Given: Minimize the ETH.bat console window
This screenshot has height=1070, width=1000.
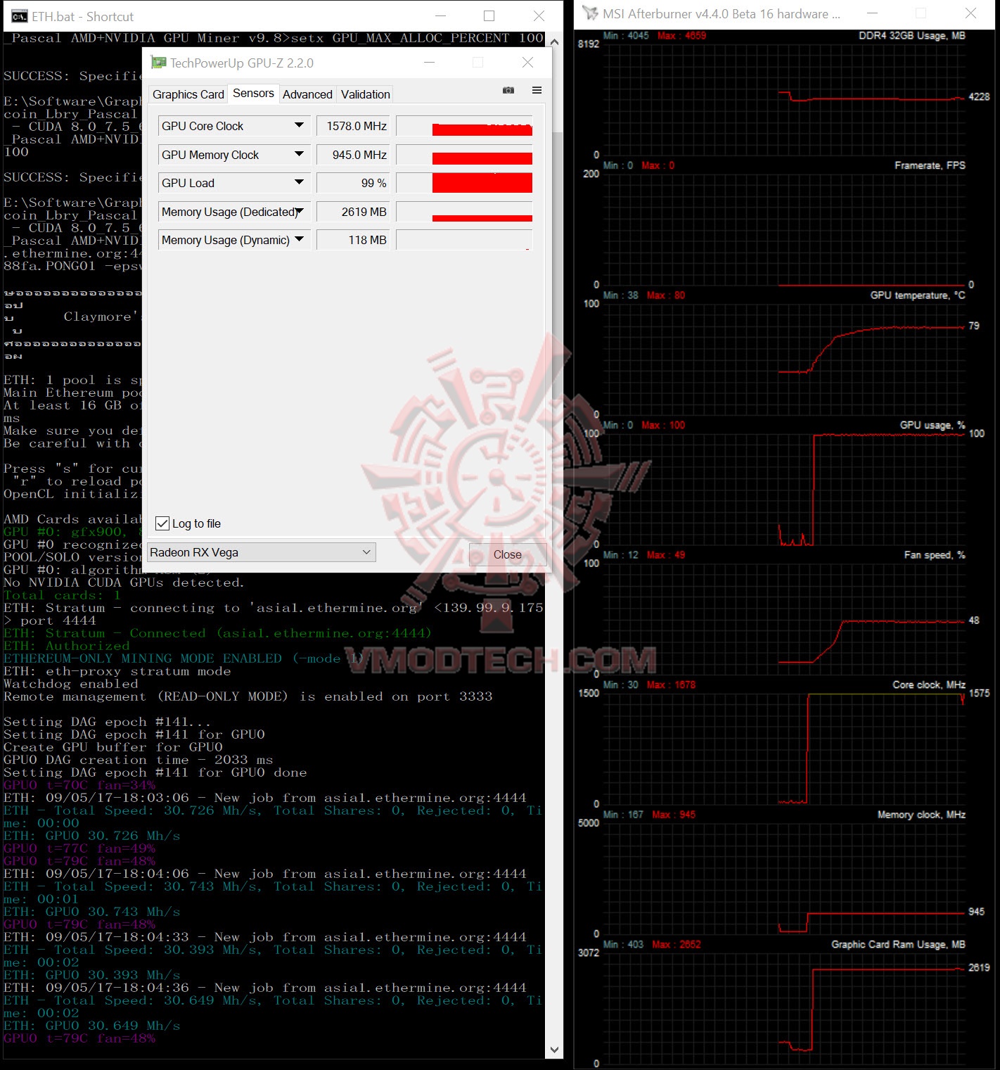Looking at the screenshot, I should coord(441,15).
